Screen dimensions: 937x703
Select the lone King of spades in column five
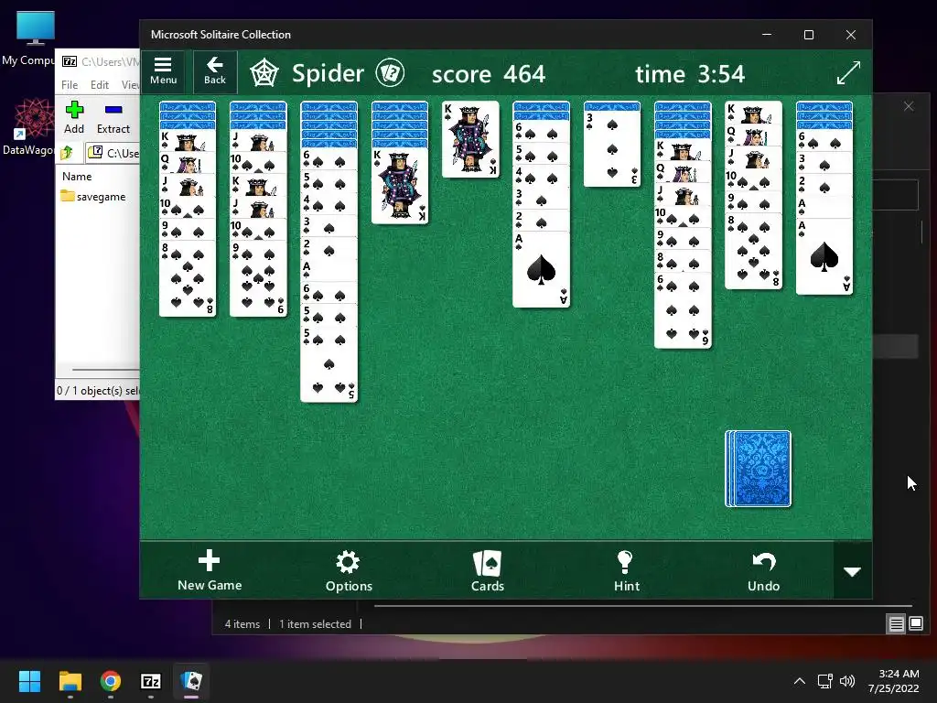click(470, 139)
